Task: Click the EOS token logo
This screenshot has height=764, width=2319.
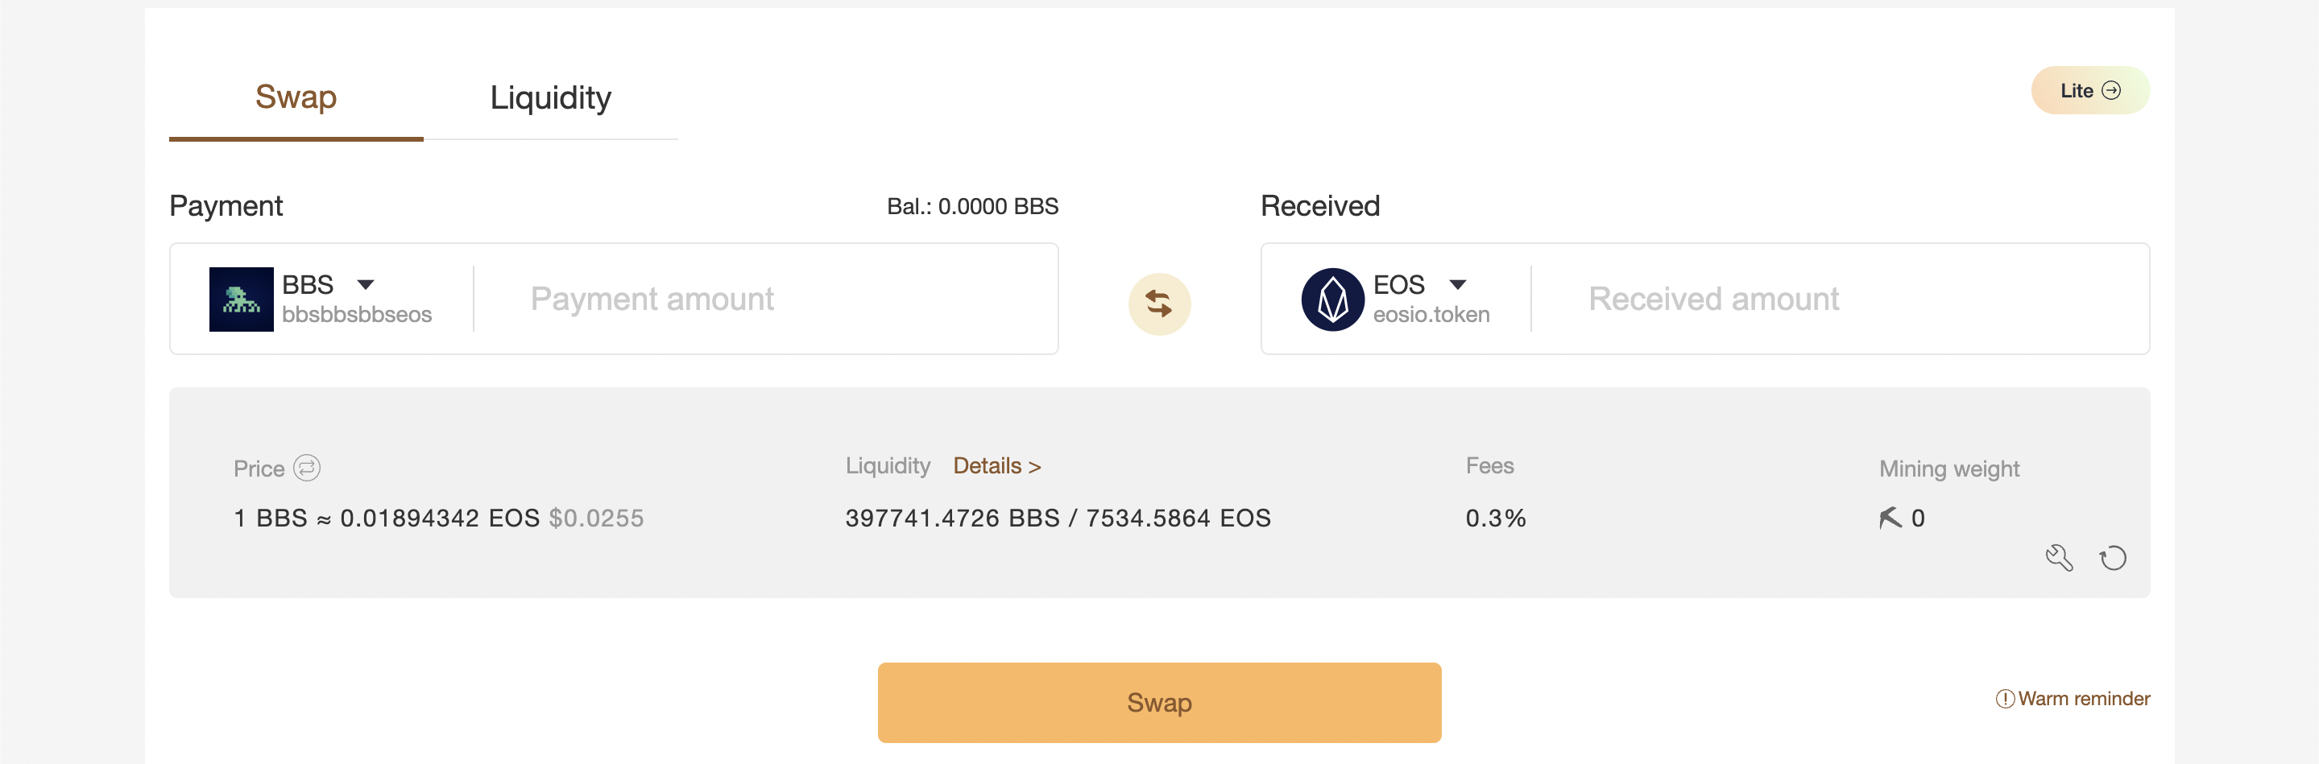Action: coord(1332,299)
